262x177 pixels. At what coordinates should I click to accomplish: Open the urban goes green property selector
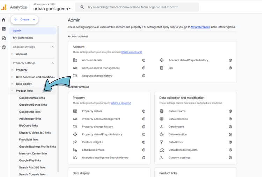click(52, 9)
